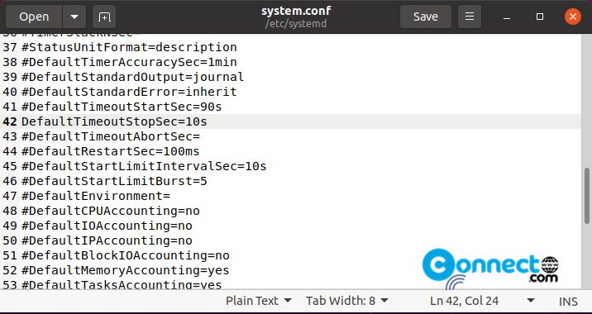
Task: Click the #DefaultRestartSec=100ms line
Action: [110, 151]
